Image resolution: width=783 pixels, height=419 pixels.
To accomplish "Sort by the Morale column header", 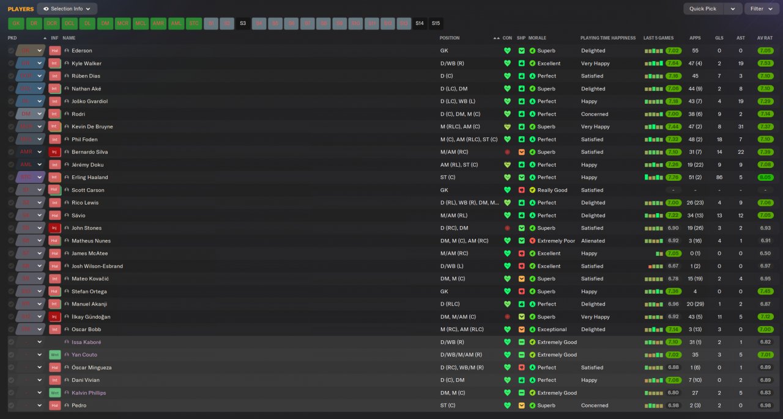I will (538, 38).
